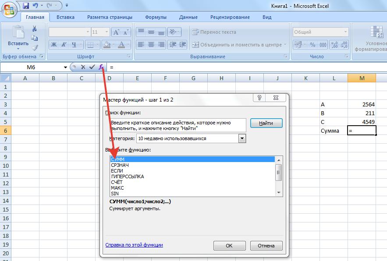Open Quick Access Toolbar customization arrow
The width and height of the screenshot is (387, 261).
[x=67, y=5]
